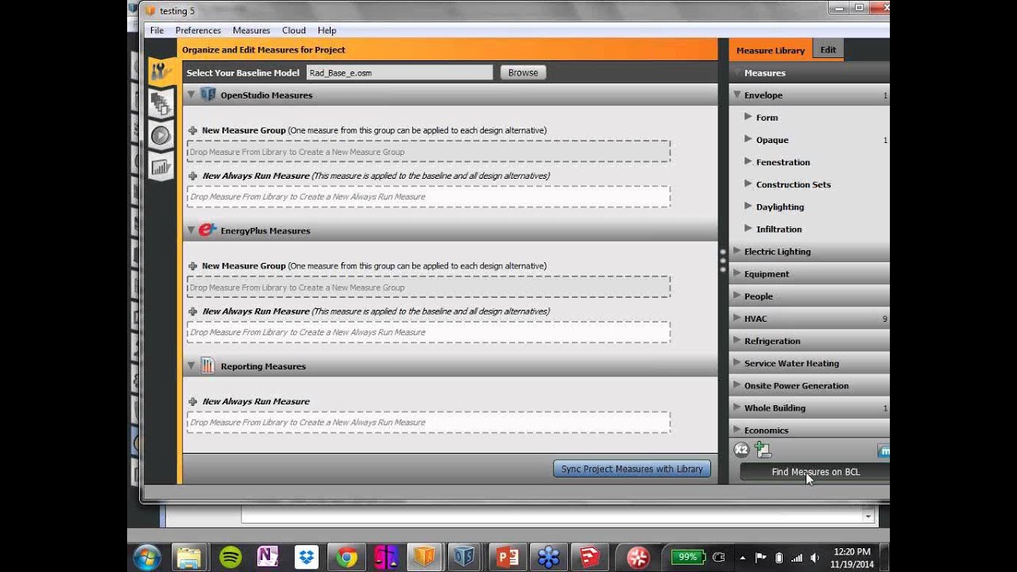Open SketchUp from the taskbar
Viewport: 1017px width, 572px height.
(x=588, y=558)
